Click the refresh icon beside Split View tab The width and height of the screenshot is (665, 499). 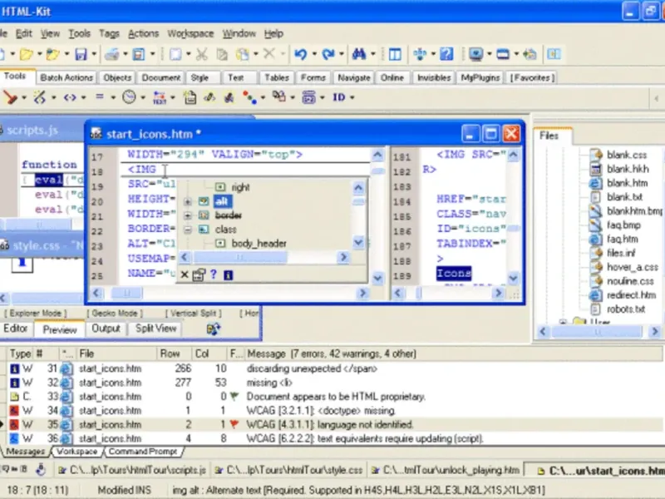tap(214, 329)
